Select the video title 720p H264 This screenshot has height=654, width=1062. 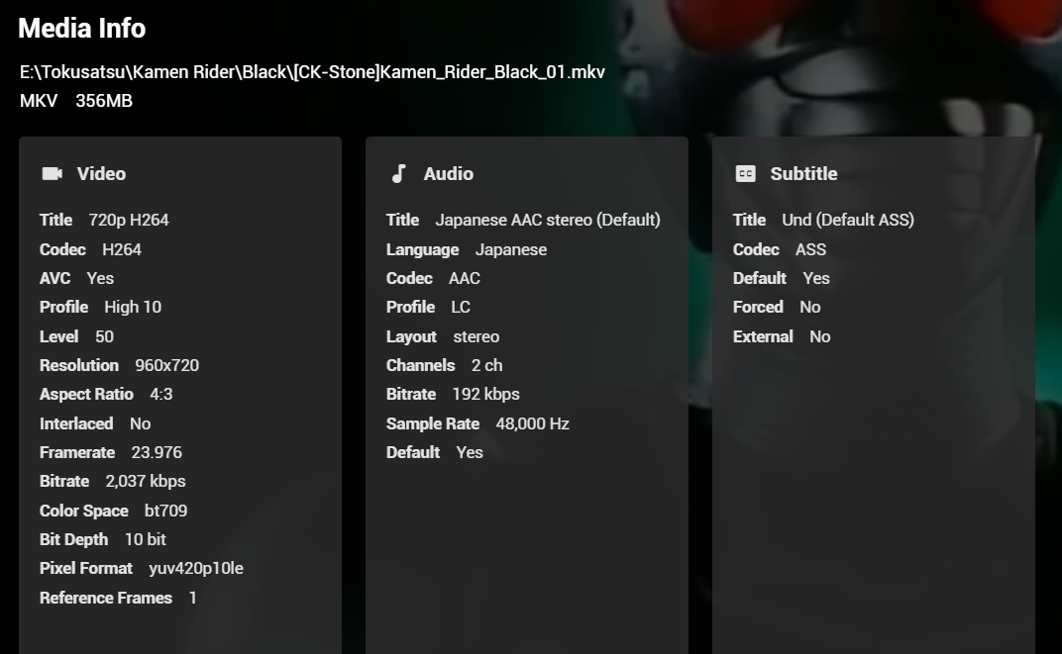tap(129, 220)
